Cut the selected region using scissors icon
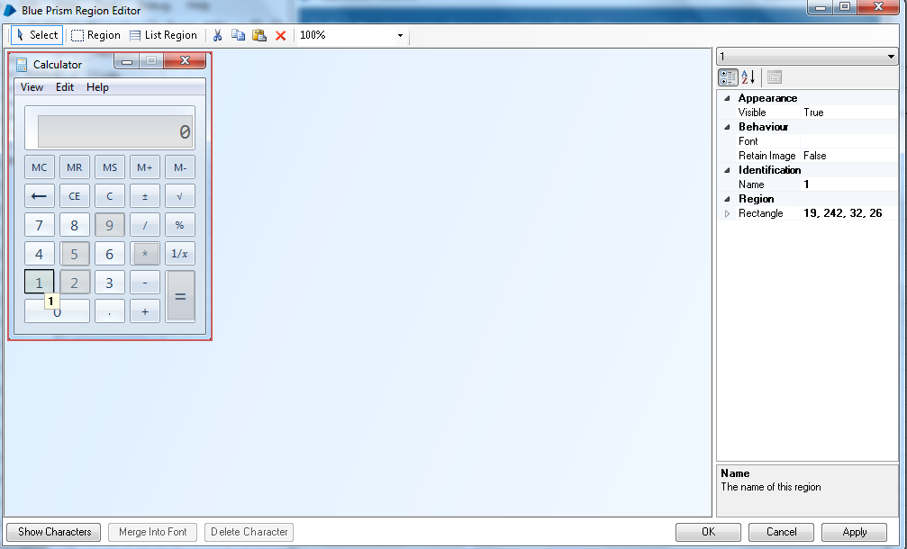This screenshot has height=549, width=907. coord(217,35)
